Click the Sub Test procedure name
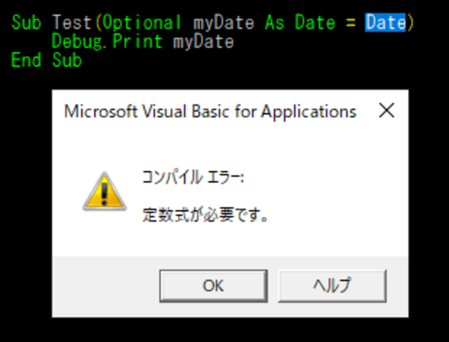The height and width of the screenshot is (342, 449). pos(73,22)
